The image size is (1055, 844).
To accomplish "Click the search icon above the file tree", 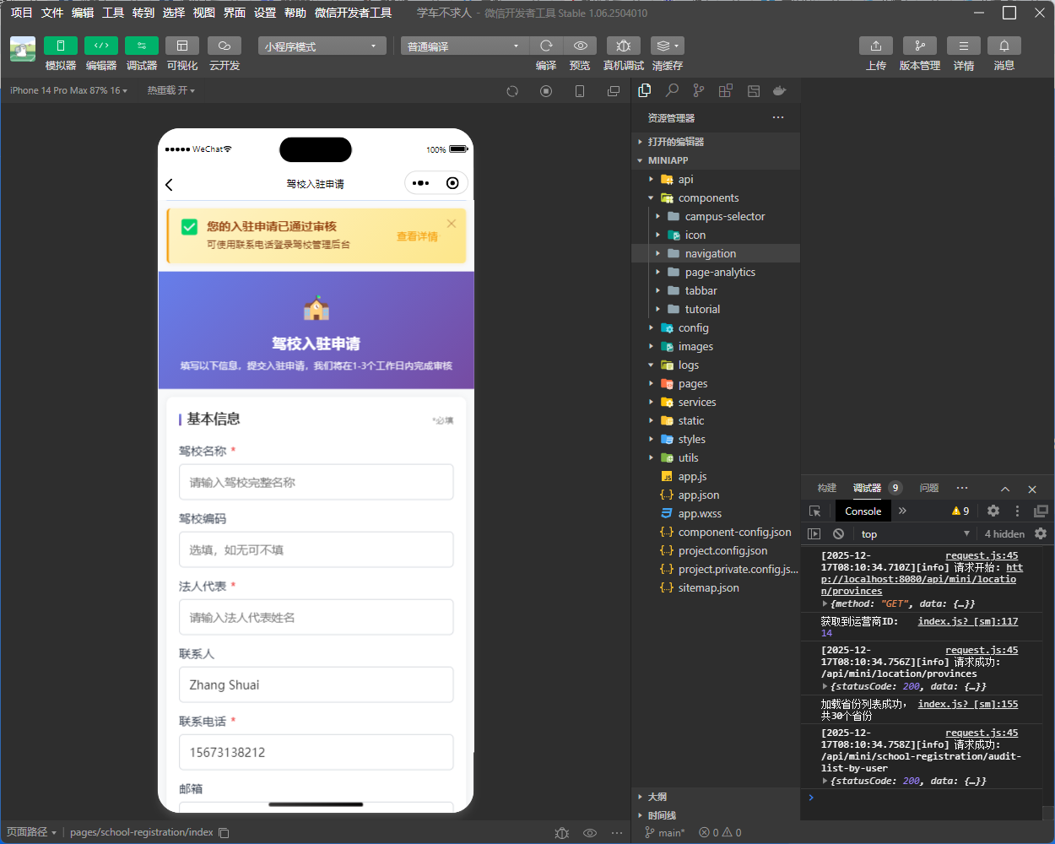I will point(671,90).
